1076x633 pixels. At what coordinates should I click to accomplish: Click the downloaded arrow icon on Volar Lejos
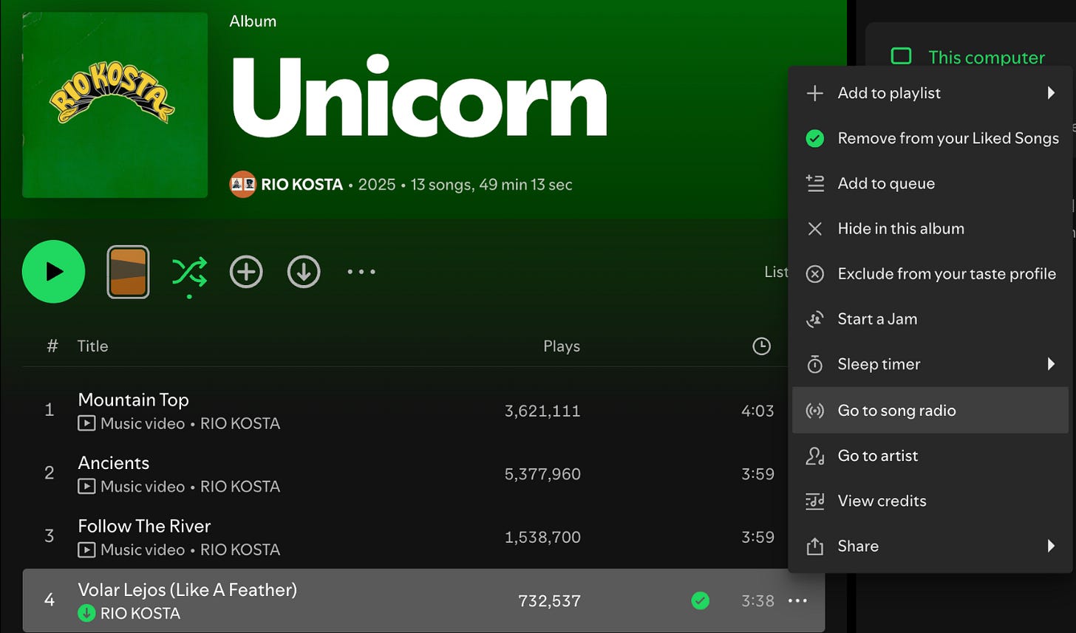[x=86, y=613]
